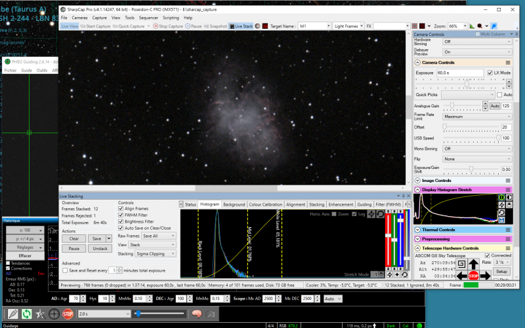This screenshot has width=525, height=328.
Task: Move telescope up with the up arrow
Action: click(473, 264)
